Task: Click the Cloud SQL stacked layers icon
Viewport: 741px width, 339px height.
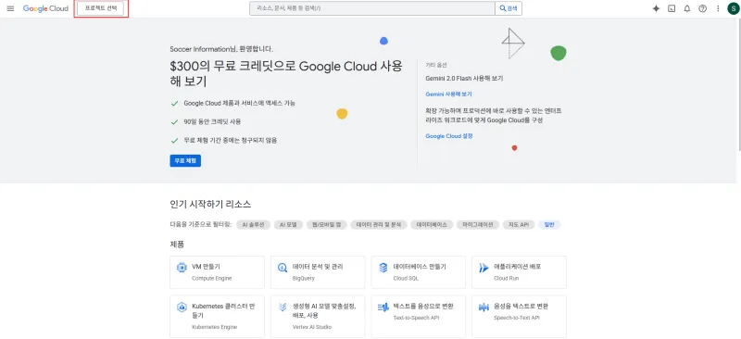Action: click(x=383, y=268)
